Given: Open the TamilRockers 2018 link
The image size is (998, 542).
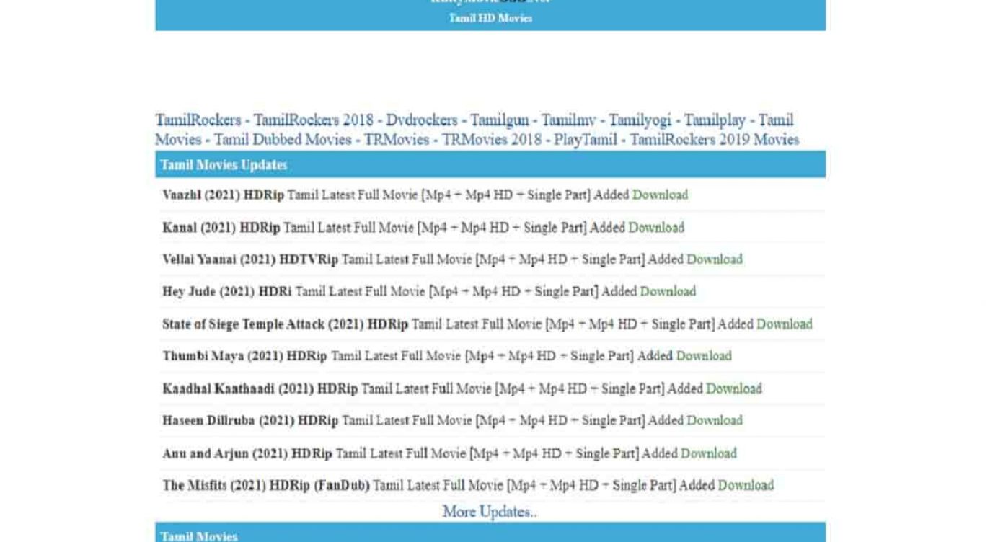Looking at the screenshot, I should pos(313,120).
